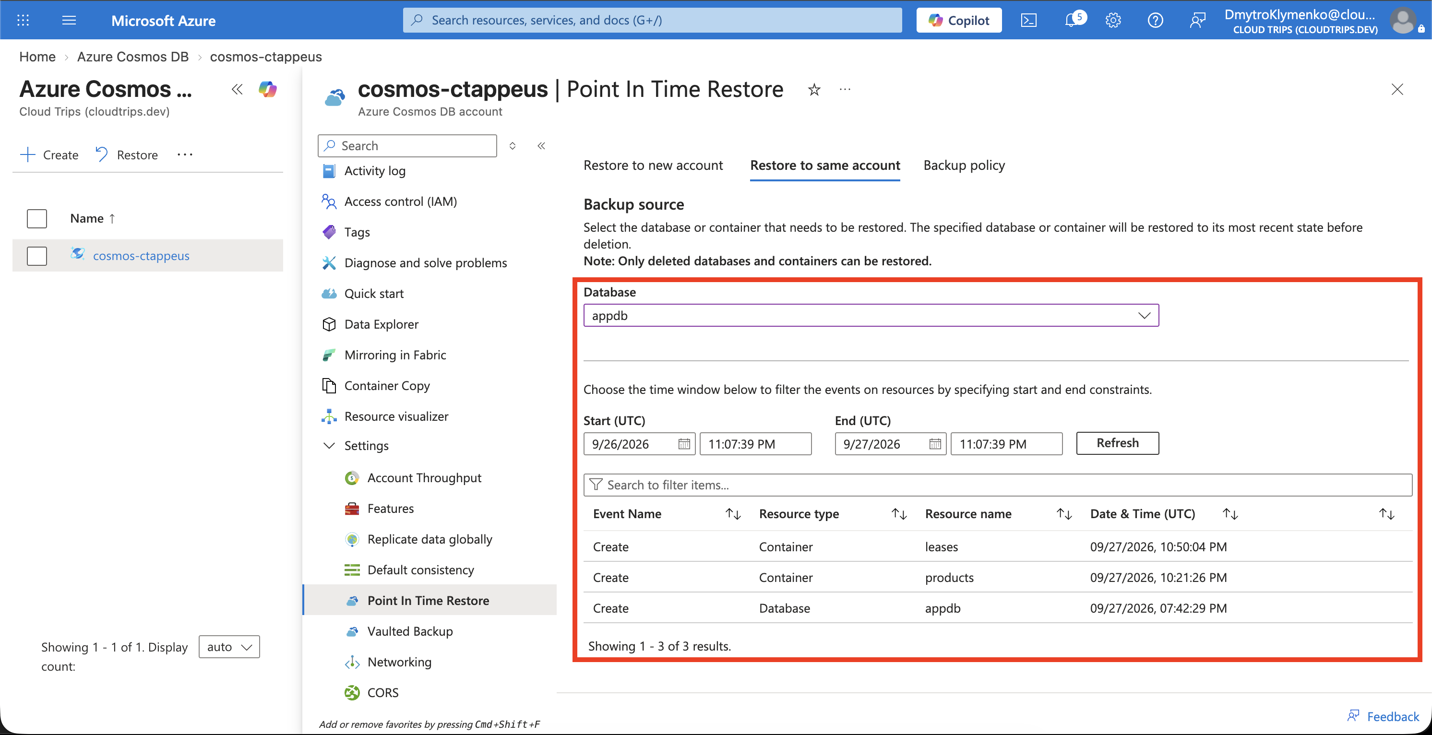
Task: Collapse the Azure Cosmos DB list pane
Action: click(x=237, y=89)
